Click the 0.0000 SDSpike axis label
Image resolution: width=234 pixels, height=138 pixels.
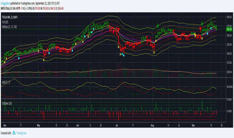pyautogui.click(x=229, y=111)
